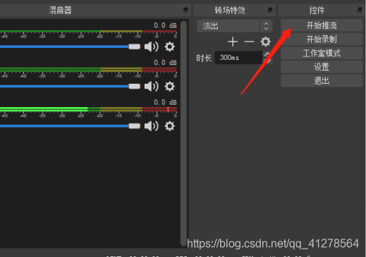Click the top channel volume slider handle

[x=134, y=46]
